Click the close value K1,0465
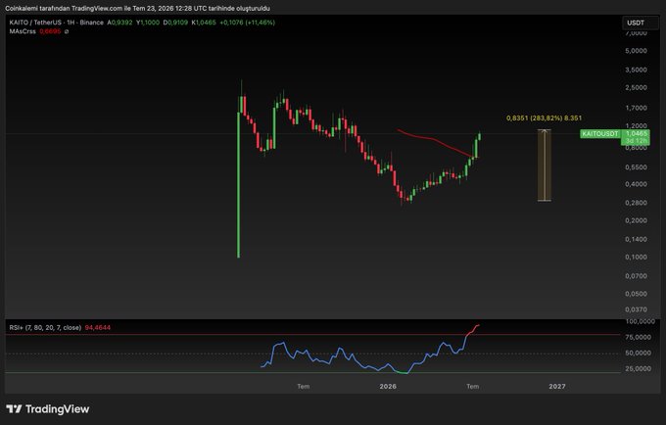Screen dimensions: 666x425 (x=204, y=23)
